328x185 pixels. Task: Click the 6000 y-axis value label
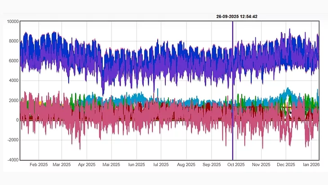(x=13, y=61)
